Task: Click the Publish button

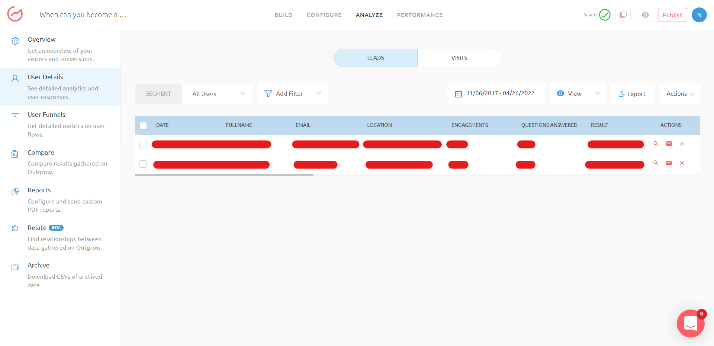Action: pyautogui.click(x=673, y=15)
